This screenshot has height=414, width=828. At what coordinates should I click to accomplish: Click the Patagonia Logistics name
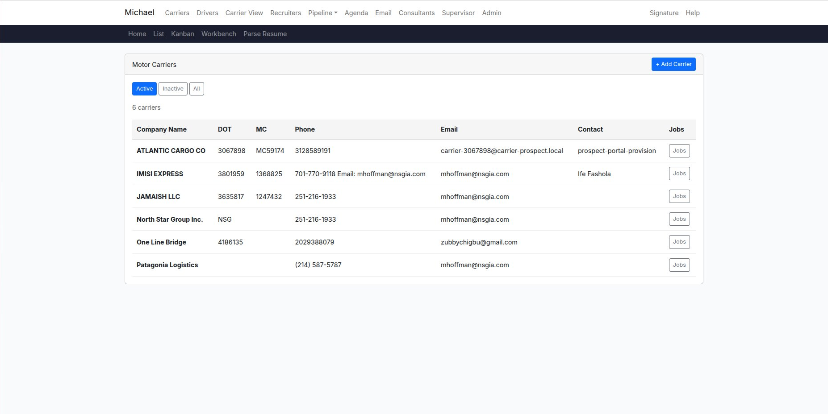(x=167, y=265)
